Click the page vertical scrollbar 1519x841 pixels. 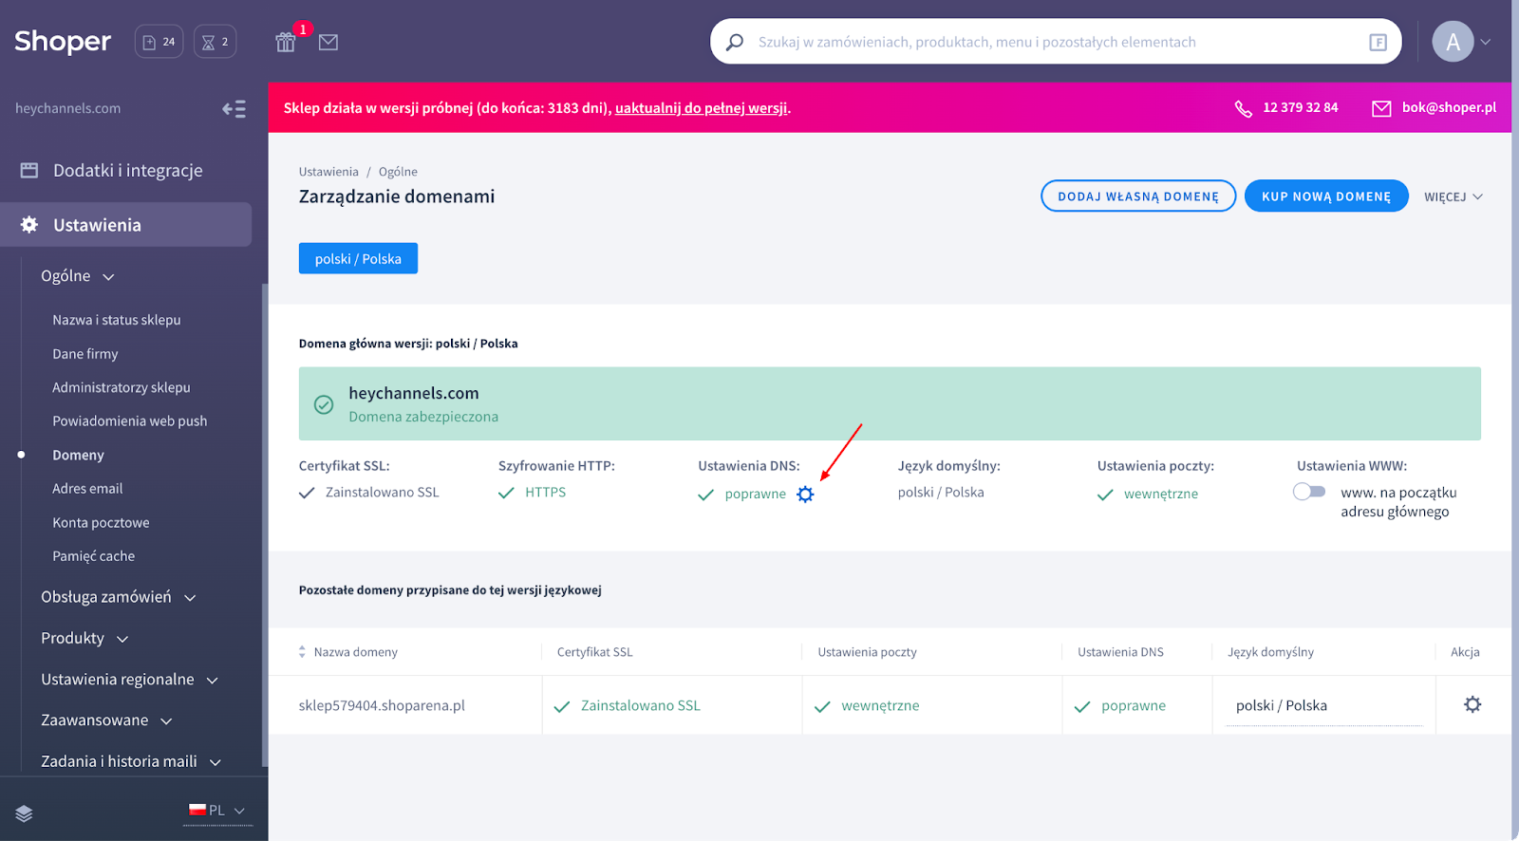[x=1515, y=420]
